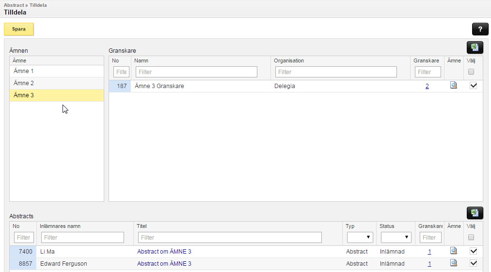Uncheck Välj for abstract 7400

[473, 251]
